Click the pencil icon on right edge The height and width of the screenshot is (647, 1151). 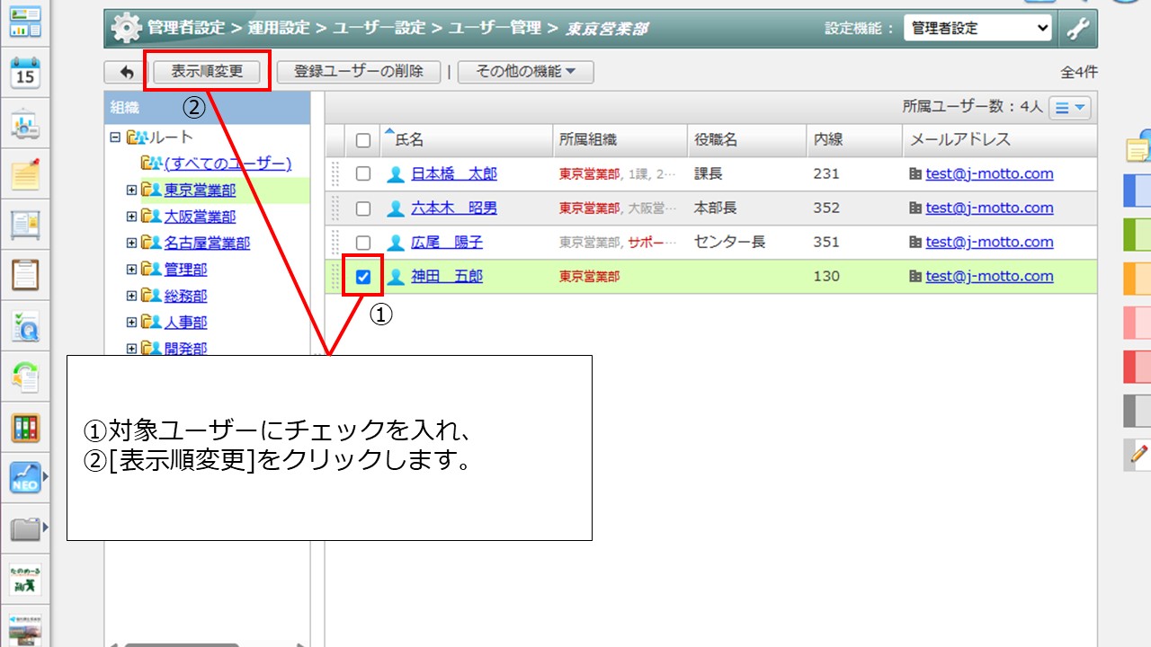(x=1139, y=455)
